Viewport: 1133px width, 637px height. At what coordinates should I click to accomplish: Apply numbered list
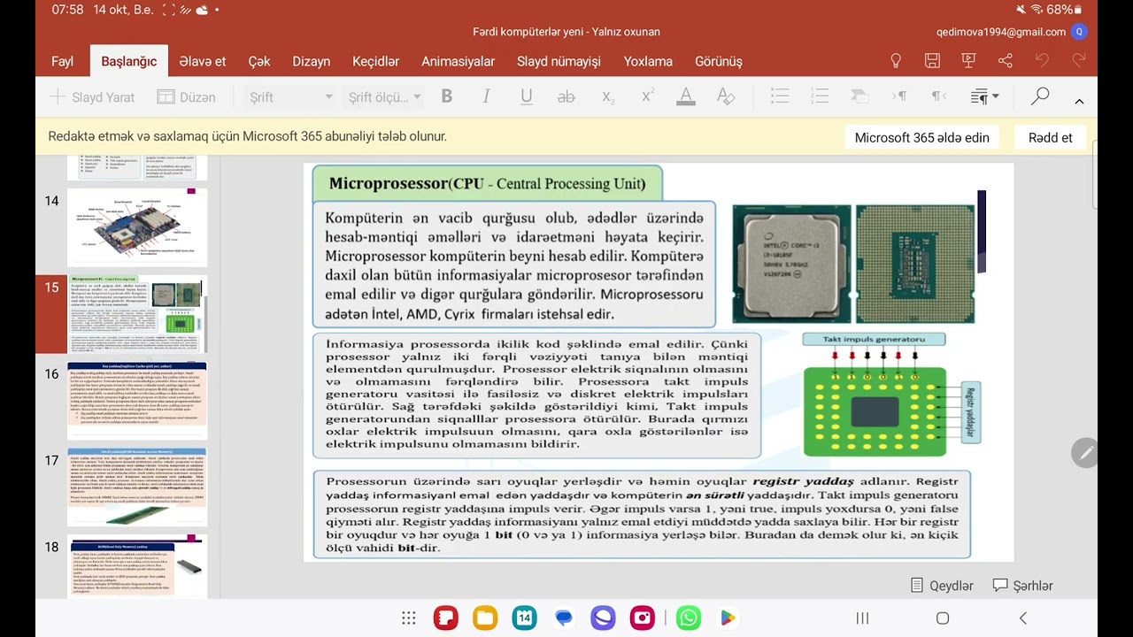click(x=820, y=96)
